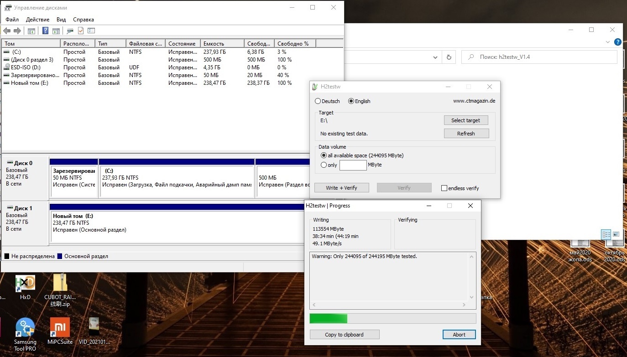Click the checkmark properties icon in the toolbar
Viewport: 627px width, 357px height.
coord(81,31)
